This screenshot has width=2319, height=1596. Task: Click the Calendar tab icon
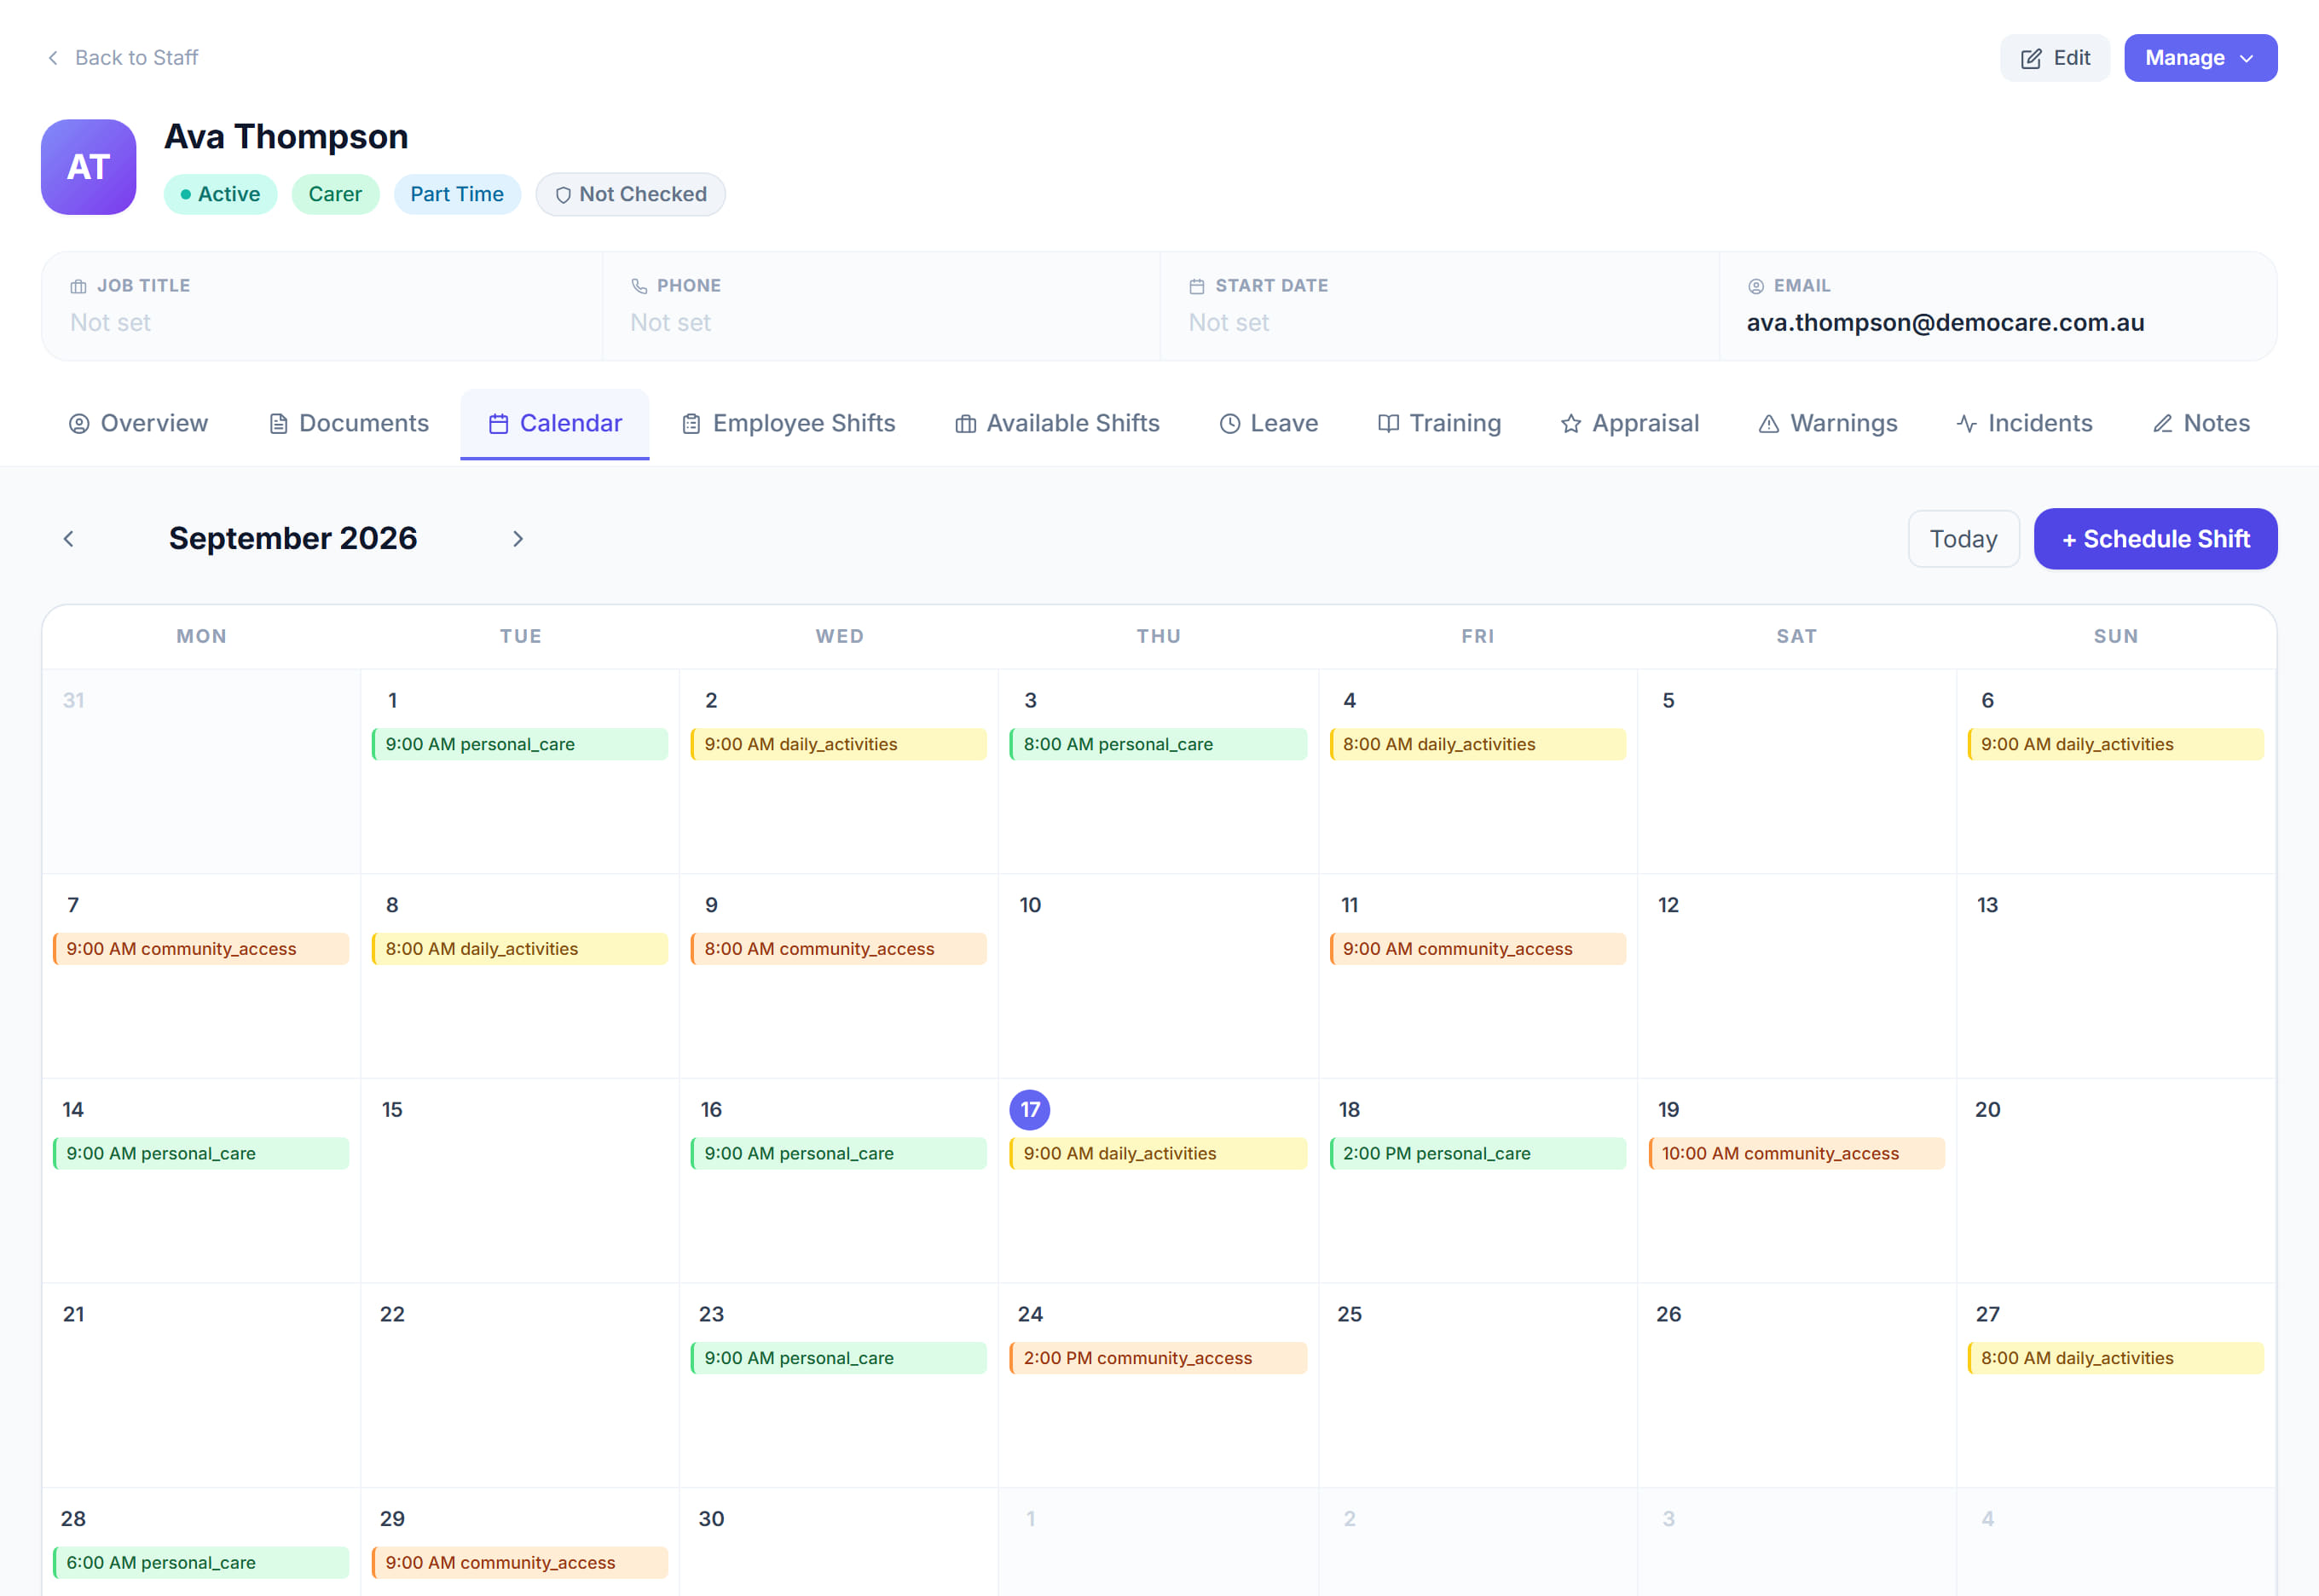[x=498, y=424]
